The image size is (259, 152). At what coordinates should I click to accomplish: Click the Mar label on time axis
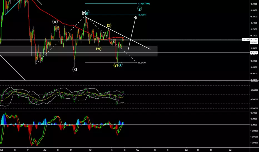[45, 150]
